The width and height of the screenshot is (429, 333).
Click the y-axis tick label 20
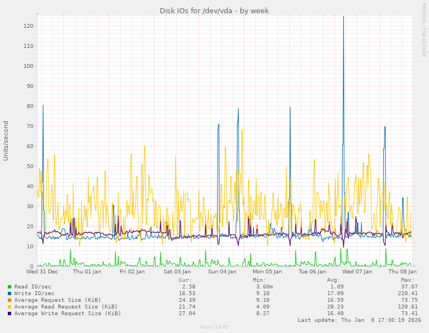coord(30,227)
